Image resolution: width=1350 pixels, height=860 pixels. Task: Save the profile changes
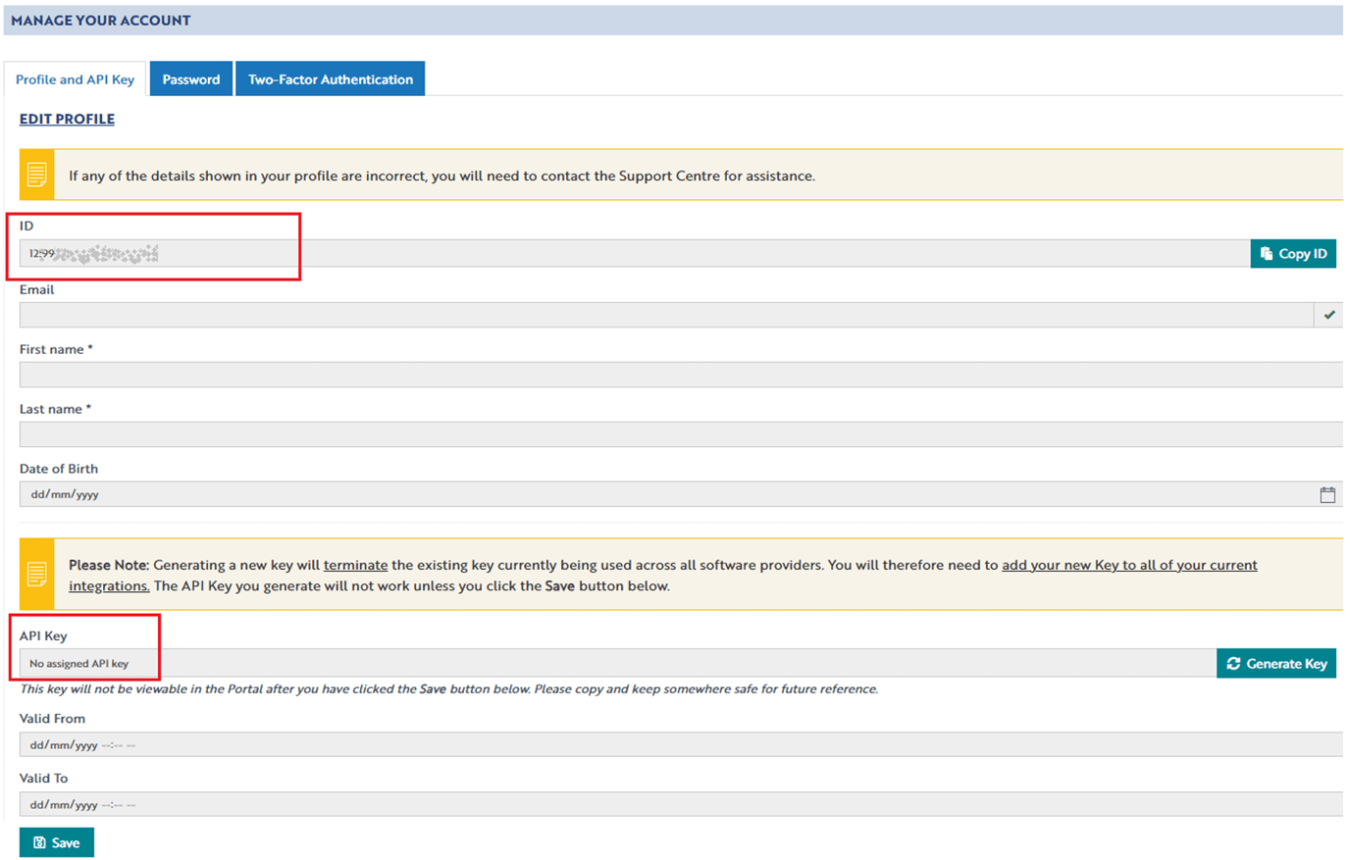click(56, 841)
